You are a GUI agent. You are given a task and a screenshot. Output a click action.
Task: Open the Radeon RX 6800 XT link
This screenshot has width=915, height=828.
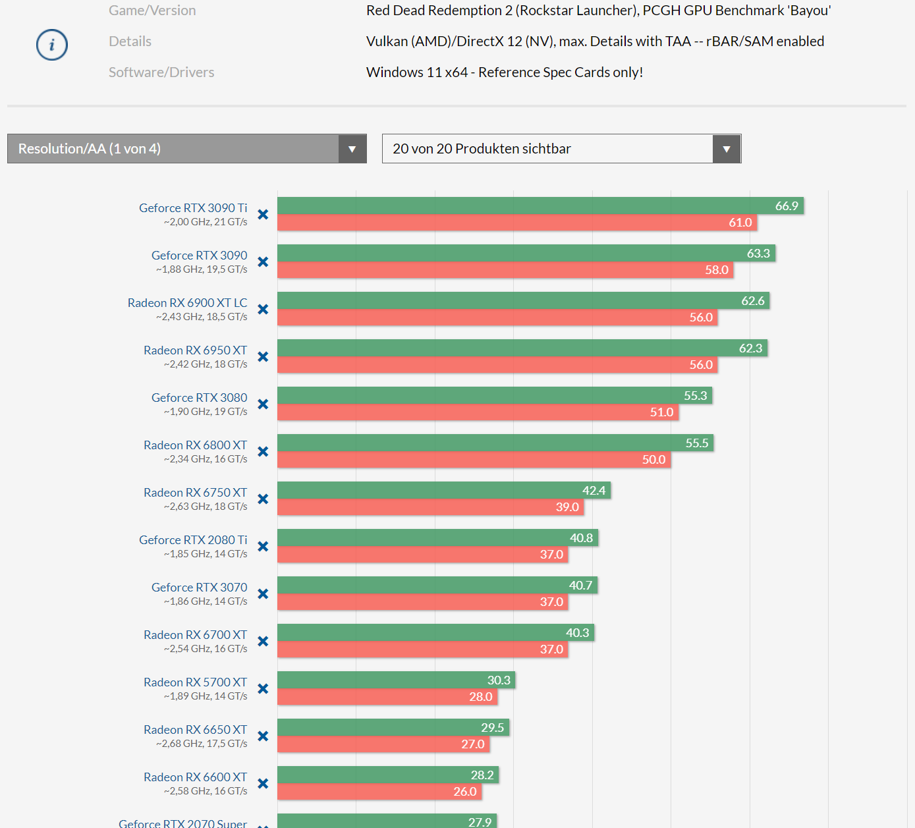[x=196, y=445]
